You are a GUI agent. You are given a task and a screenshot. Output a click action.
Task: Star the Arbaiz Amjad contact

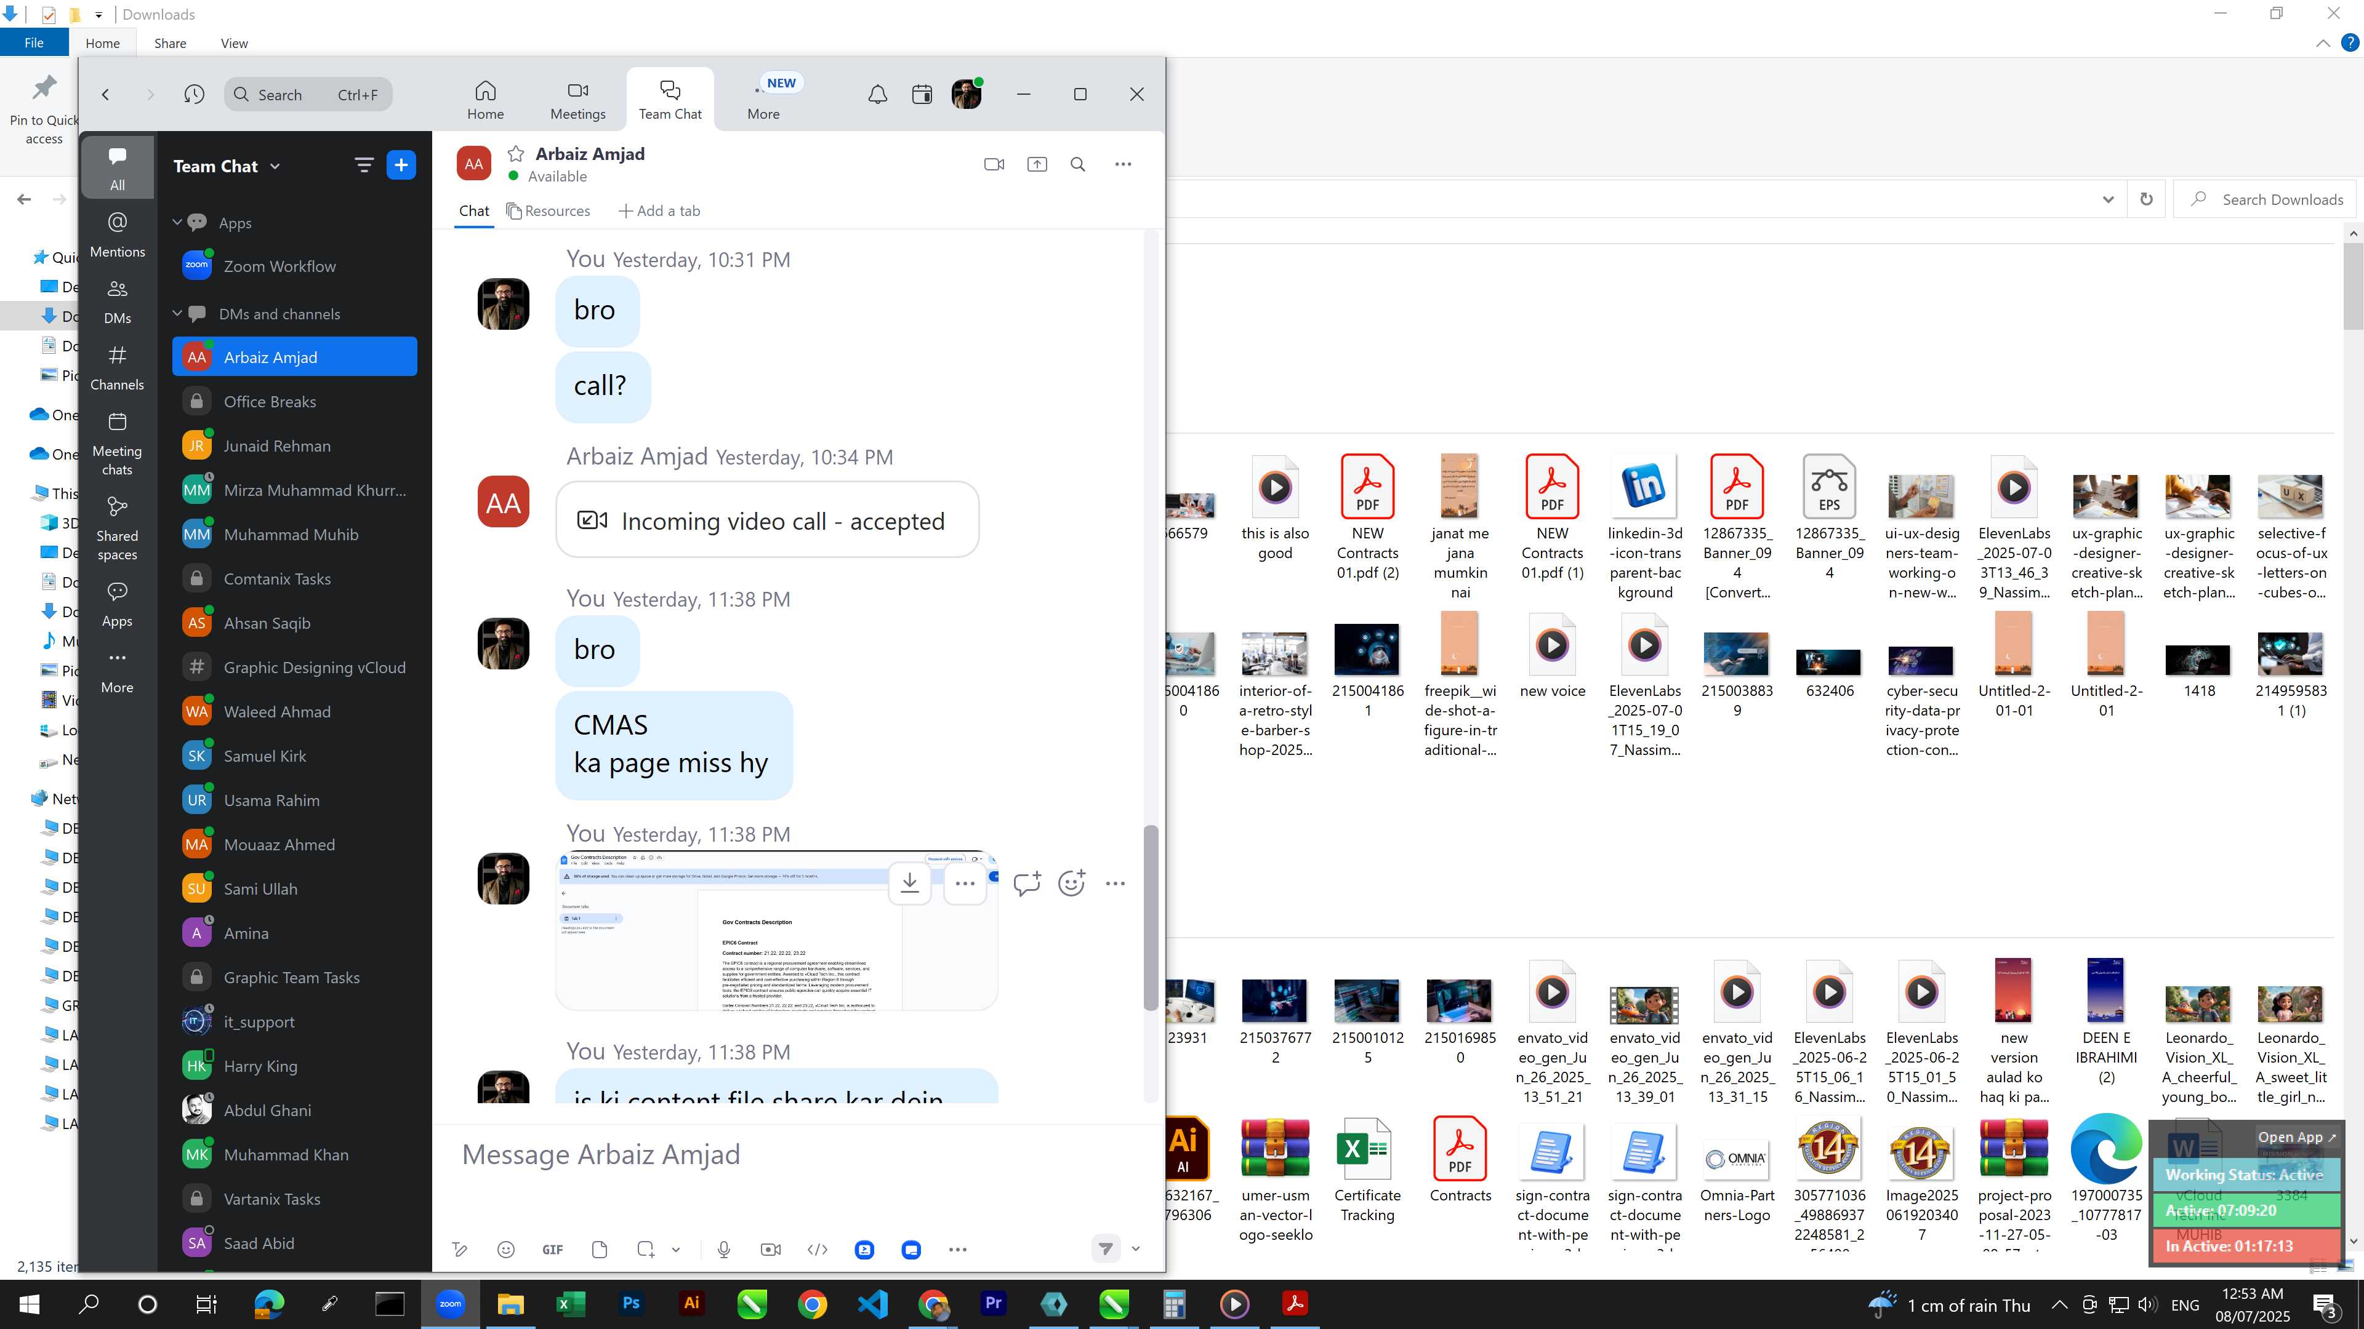pos(516,154)
